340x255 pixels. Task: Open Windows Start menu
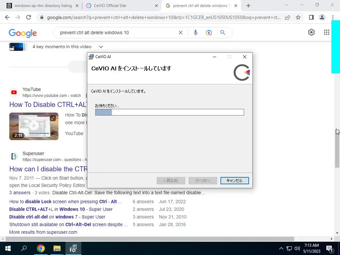click(8, 248)
